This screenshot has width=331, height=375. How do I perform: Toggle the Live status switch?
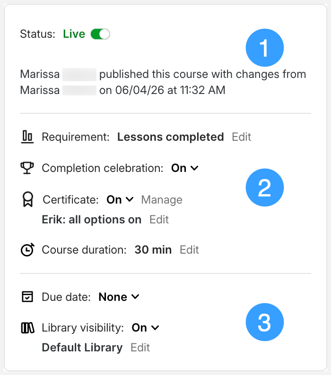100,34
